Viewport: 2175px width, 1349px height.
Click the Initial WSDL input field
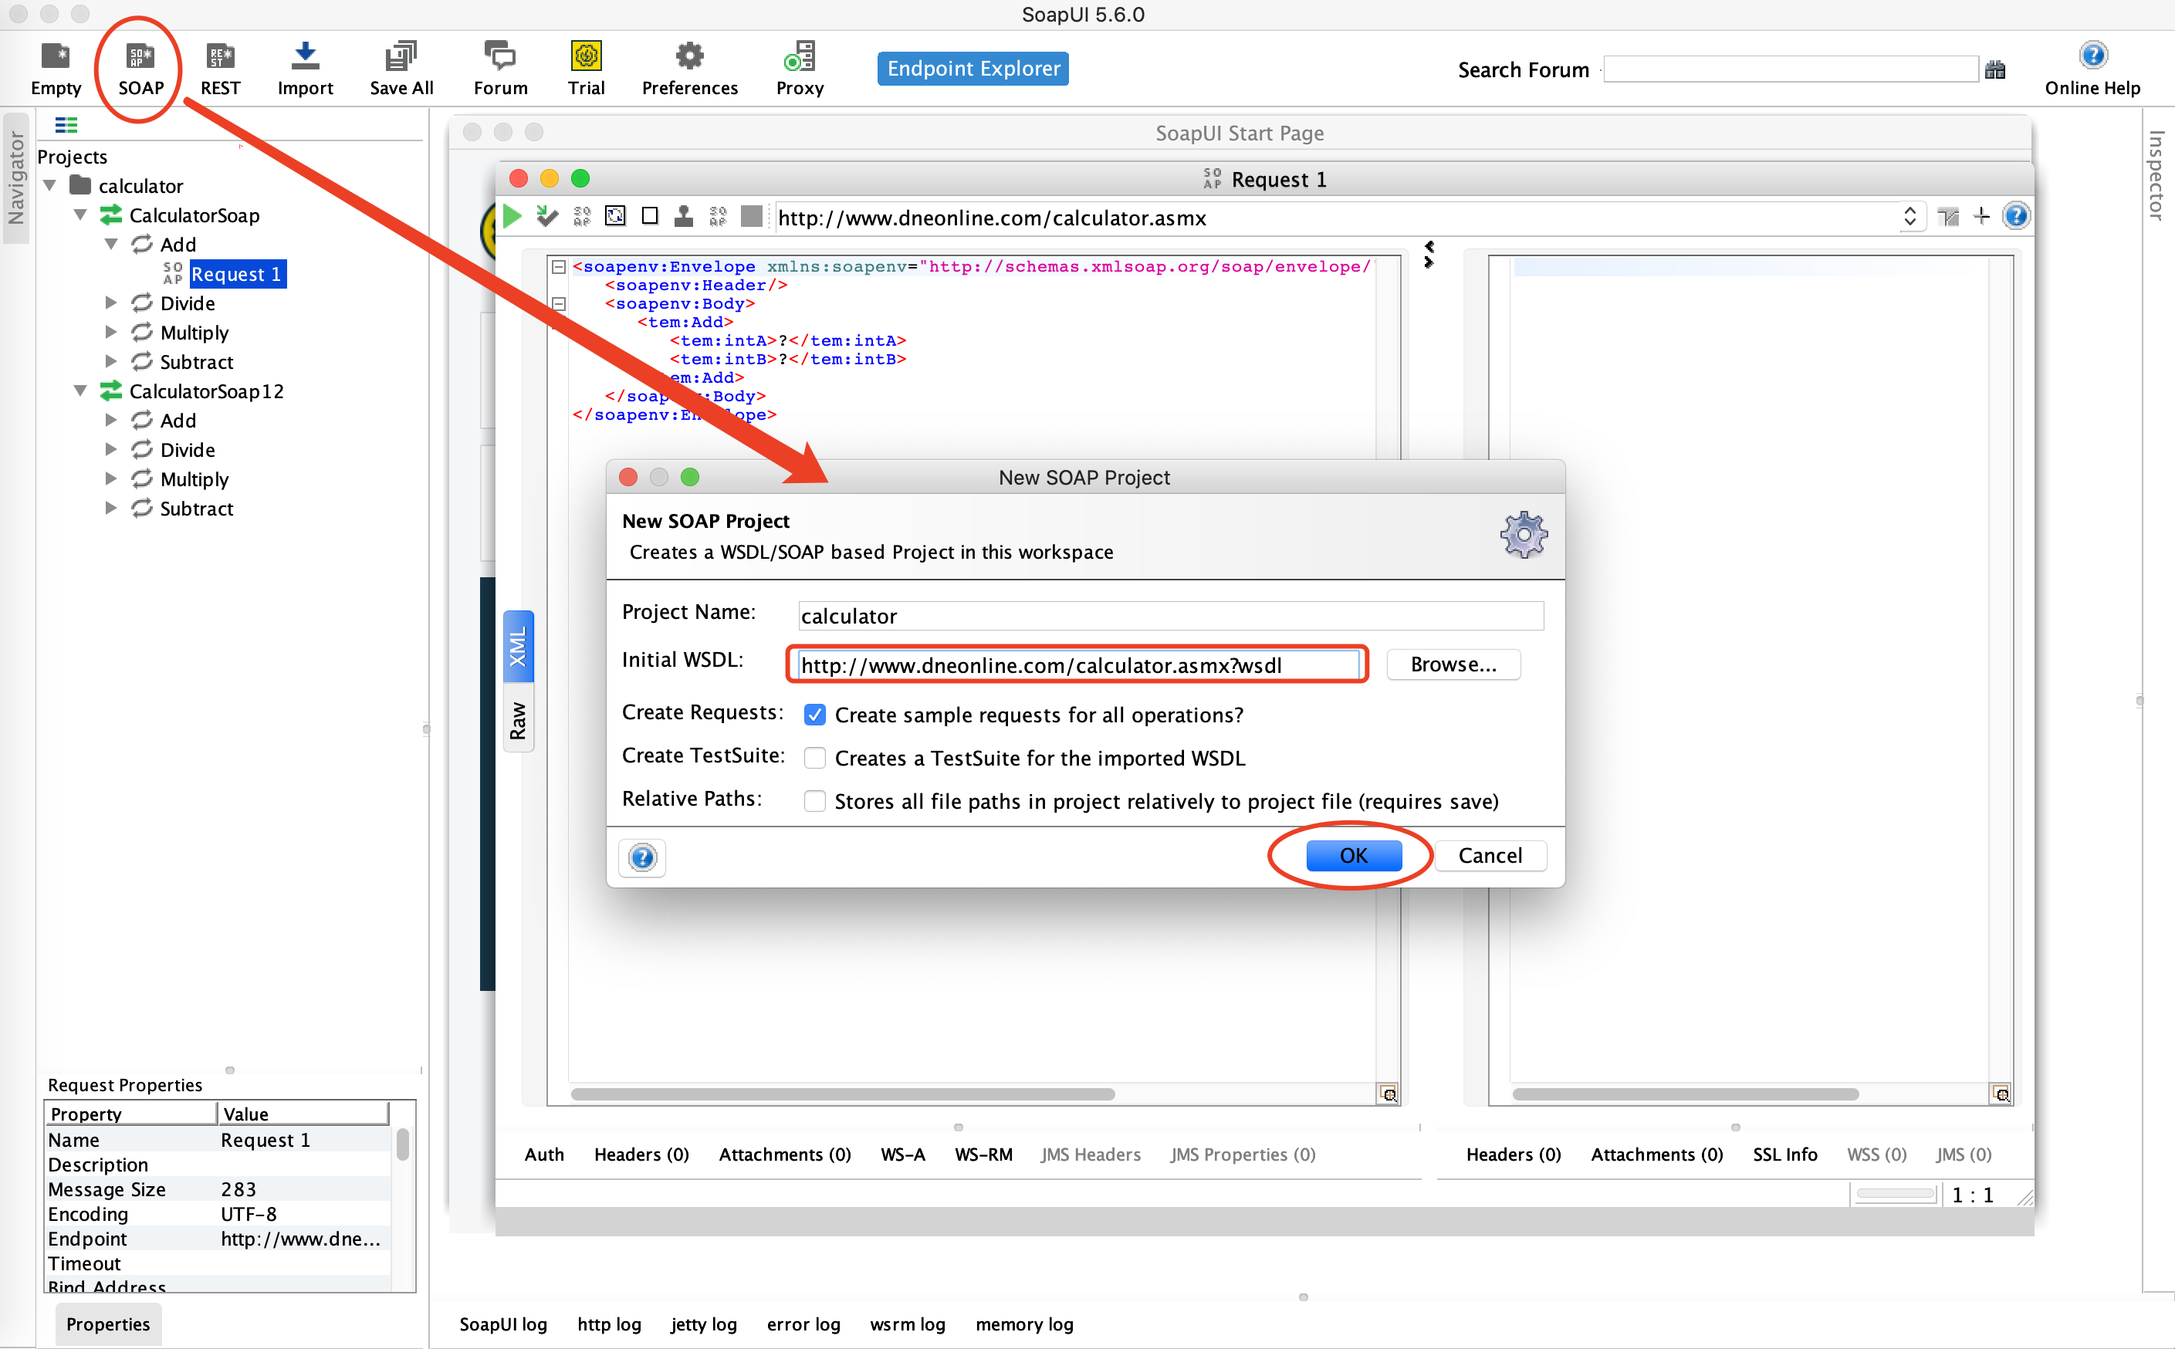(x=1075, y=664)
